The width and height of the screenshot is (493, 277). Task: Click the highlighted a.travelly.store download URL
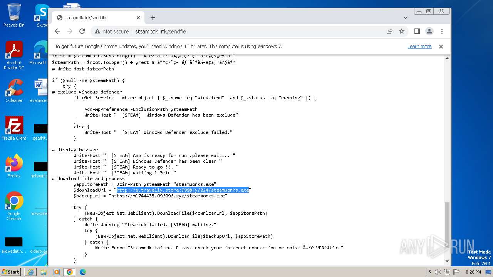tap(183, 190)
